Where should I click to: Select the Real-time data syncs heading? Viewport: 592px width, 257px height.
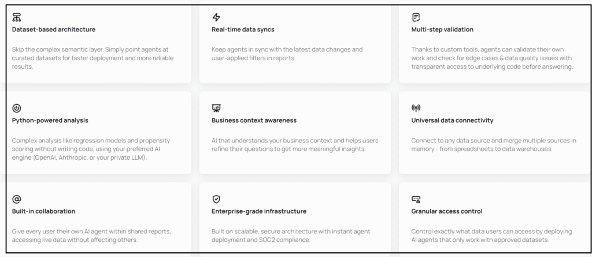[x=243, y=30]
